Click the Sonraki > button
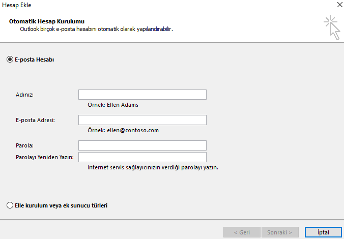The width and height of the screenshot is (344, 239). 280,232
